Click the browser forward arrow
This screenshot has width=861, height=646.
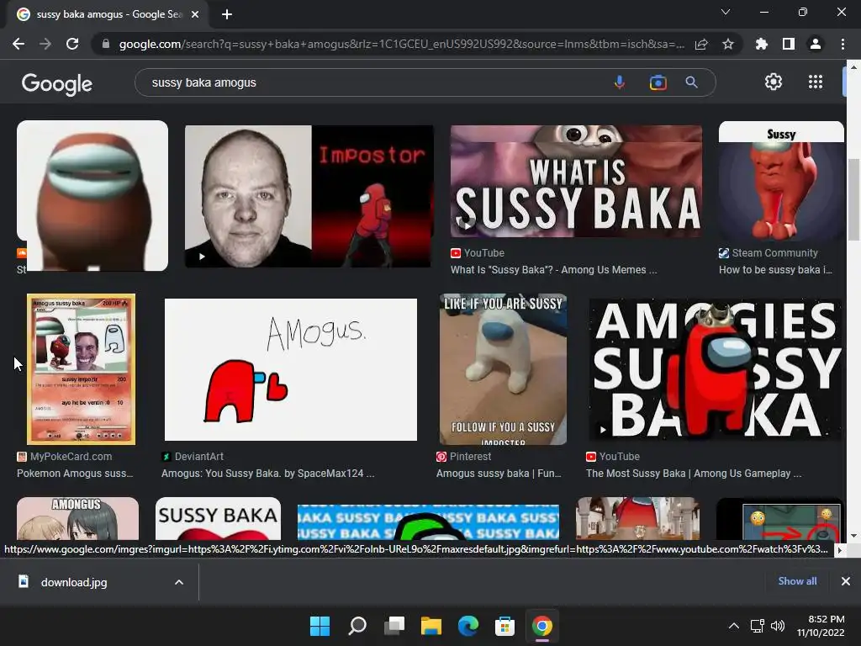click(x=45, y=44)
